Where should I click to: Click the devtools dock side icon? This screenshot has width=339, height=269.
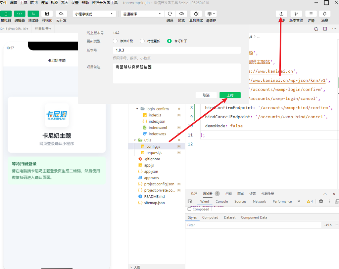[337, 201]
